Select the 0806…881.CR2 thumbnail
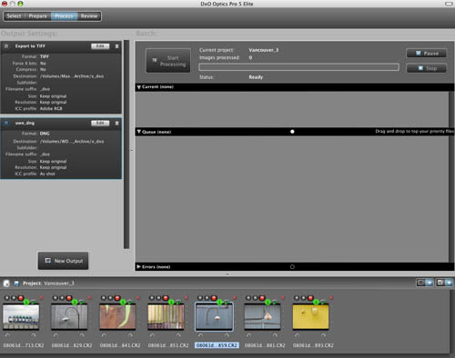Image resolution: width=455 pixels, height=358 pixels. pos(262,317)
